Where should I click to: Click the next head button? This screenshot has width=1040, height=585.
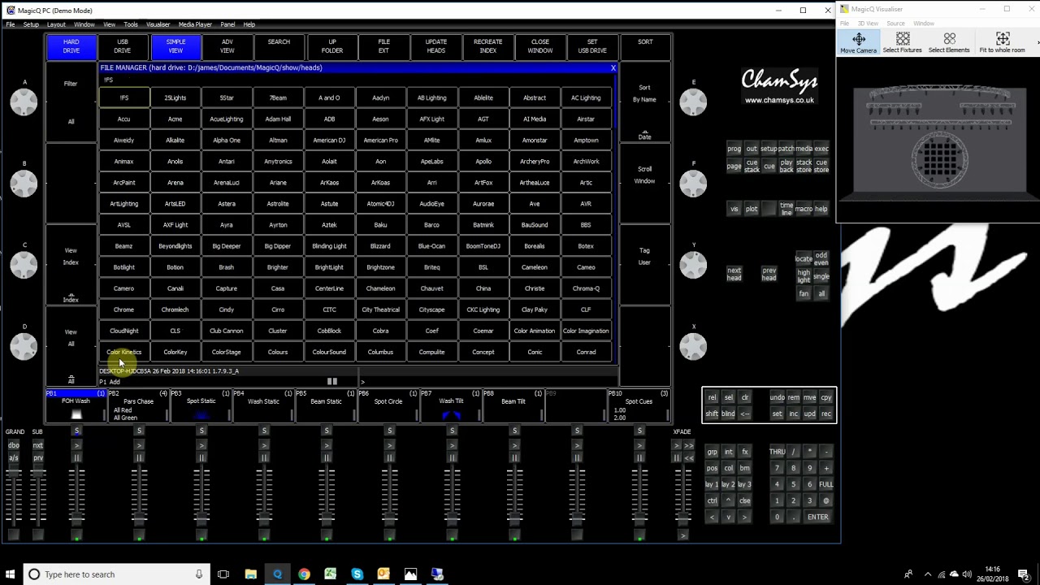point(734,274)
